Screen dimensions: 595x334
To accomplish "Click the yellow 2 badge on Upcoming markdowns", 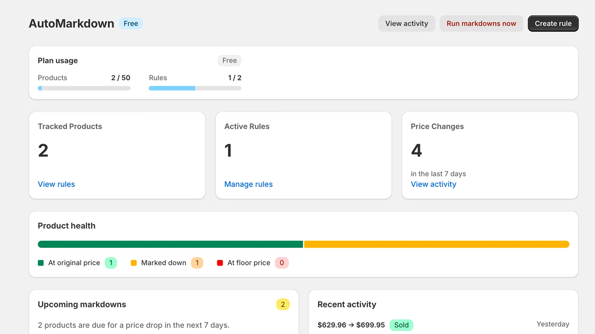I will (x=283, y=304).
